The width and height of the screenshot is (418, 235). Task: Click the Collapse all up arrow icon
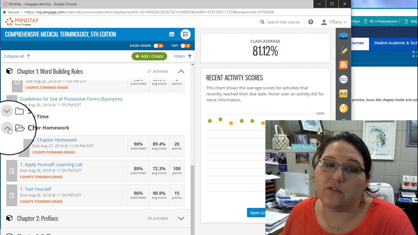click(x=28, y=56)
